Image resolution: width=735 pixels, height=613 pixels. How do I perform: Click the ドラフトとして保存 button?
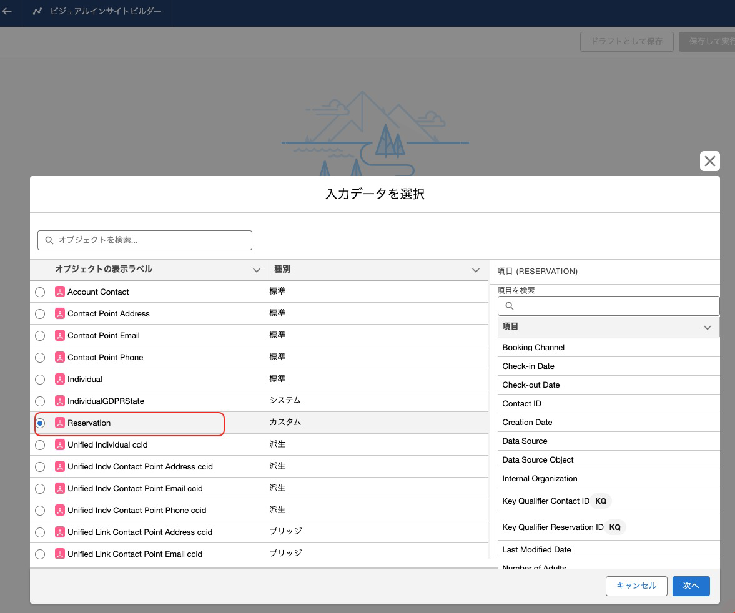coord(627,42)
